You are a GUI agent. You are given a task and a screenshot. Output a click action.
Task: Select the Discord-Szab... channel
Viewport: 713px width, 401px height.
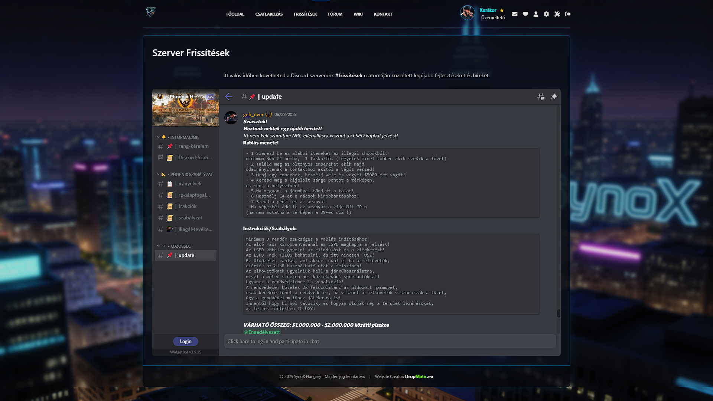[186, 158]
